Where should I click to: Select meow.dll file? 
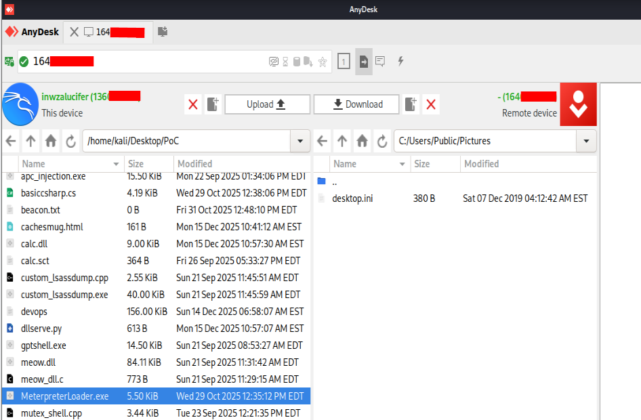[156, 363]
